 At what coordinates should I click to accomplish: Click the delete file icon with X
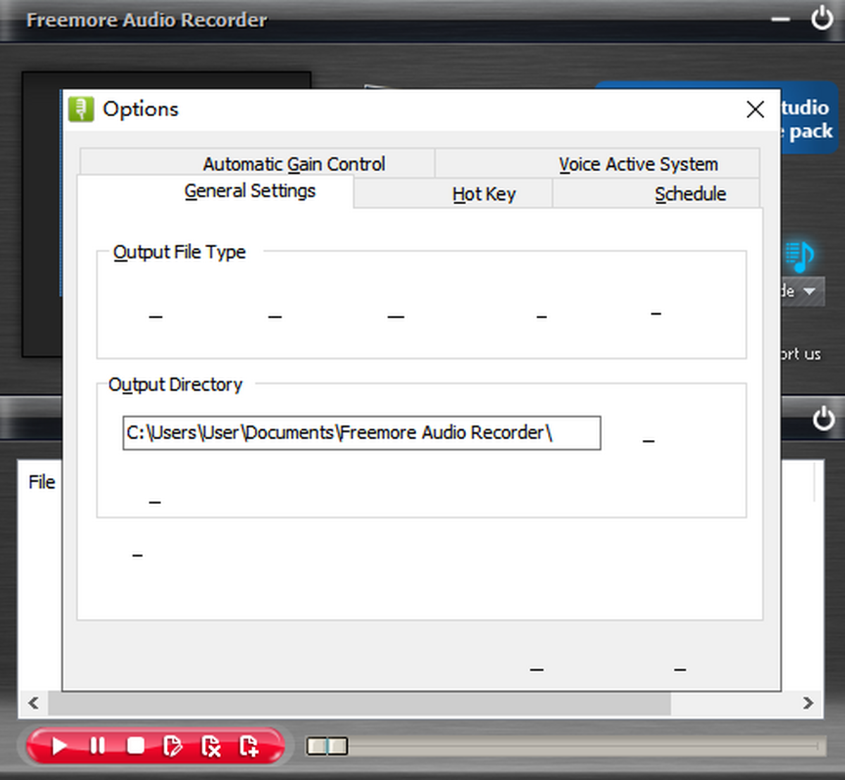coord(211,746)
